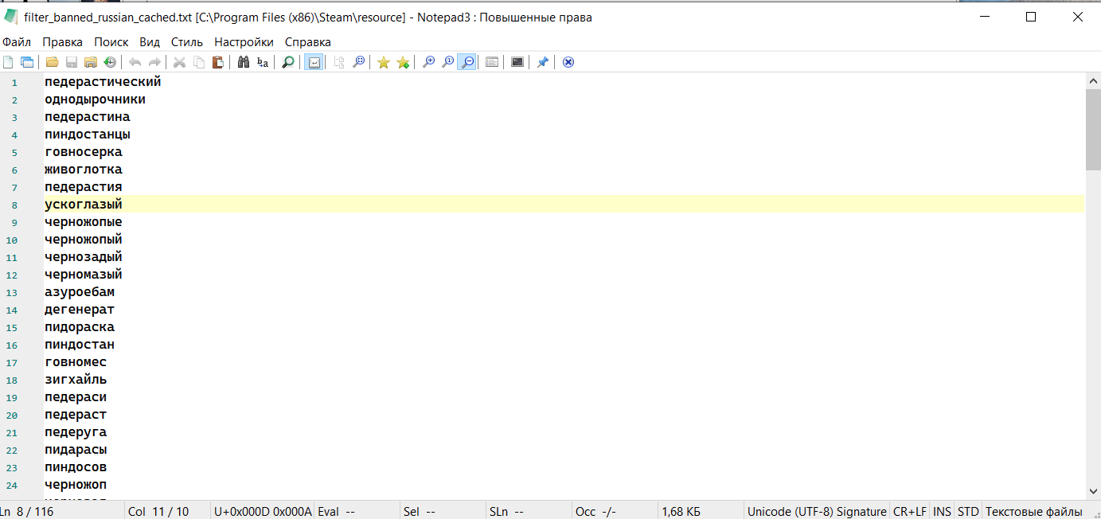Toggle always-on-top pin icon
Screen dimensions: 1101x519
[543, 62]
